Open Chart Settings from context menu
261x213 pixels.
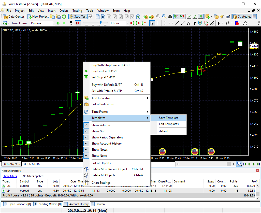coord(117,182)
